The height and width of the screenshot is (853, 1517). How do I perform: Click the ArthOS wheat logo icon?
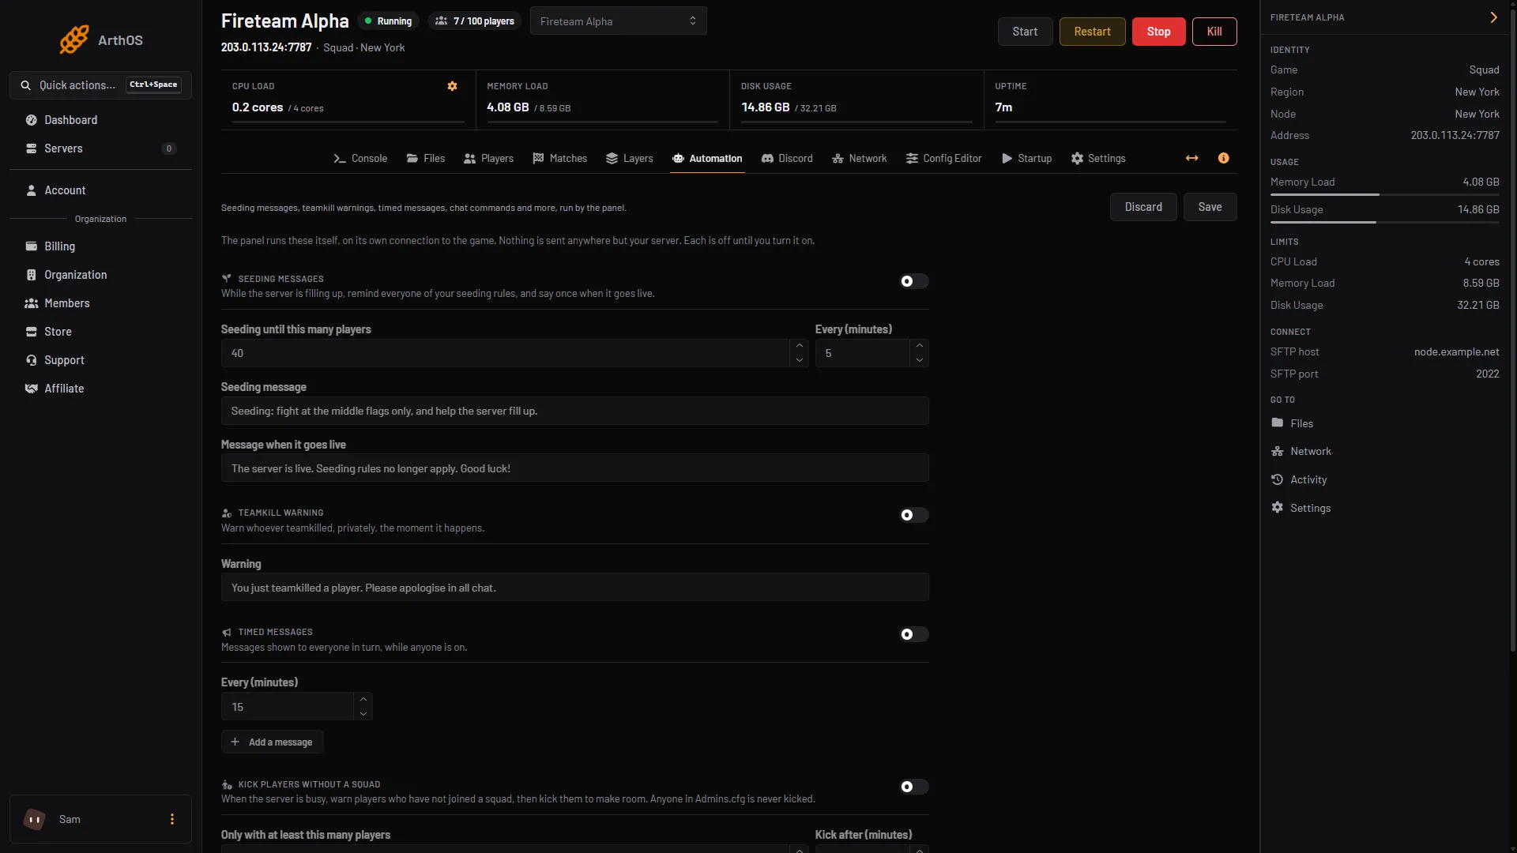coord(74,39)
